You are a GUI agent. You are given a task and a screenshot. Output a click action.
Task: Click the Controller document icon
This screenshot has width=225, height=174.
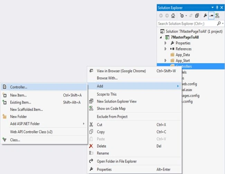pos(4,87)
